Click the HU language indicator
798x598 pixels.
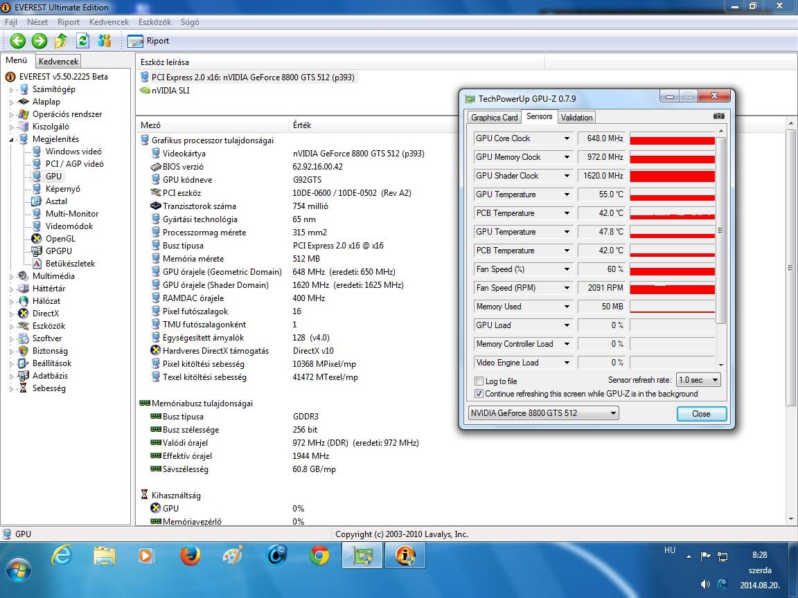coord(670,550)
